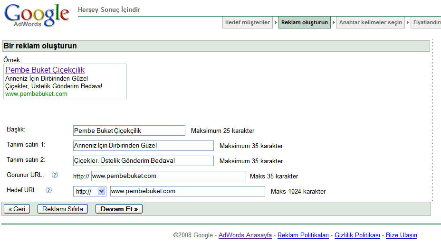This screenshot has width=441, height=252.
Task: Click the Devam Et » button
Action: [119, 209]
